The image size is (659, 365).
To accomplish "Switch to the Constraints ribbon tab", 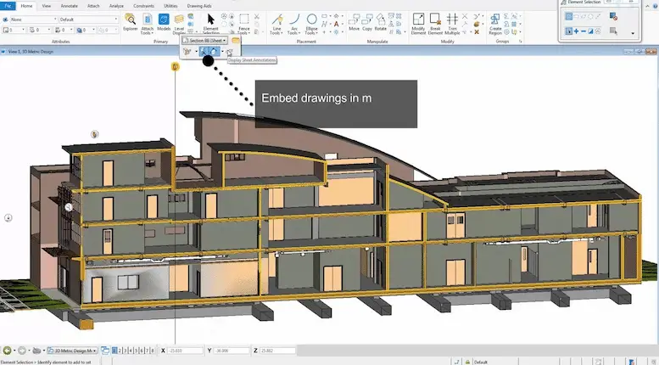I will click(x=143, y=6).
